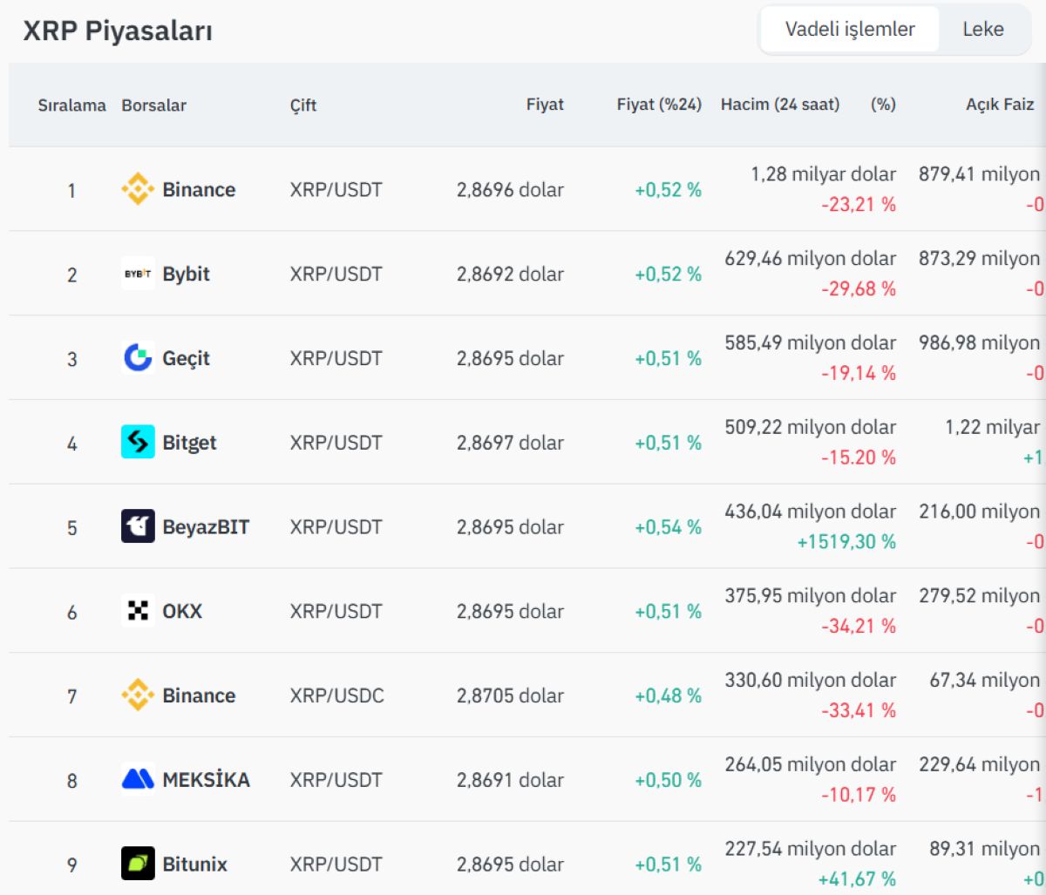Click the OKX exchange logo

138,611
